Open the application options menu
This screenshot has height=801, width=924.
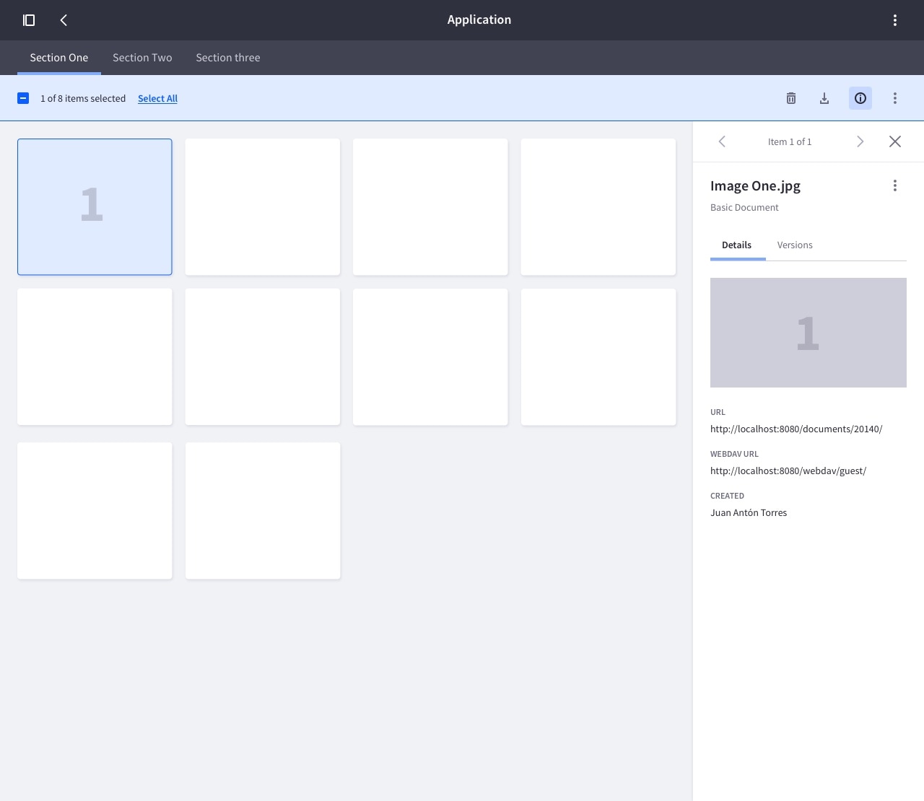(895, 19)
